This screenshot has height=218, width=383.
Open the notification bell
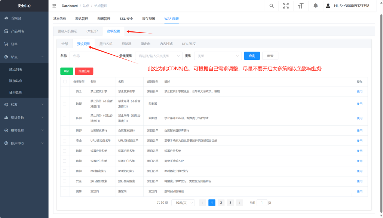pyautogui.click(x=315, y=6)
